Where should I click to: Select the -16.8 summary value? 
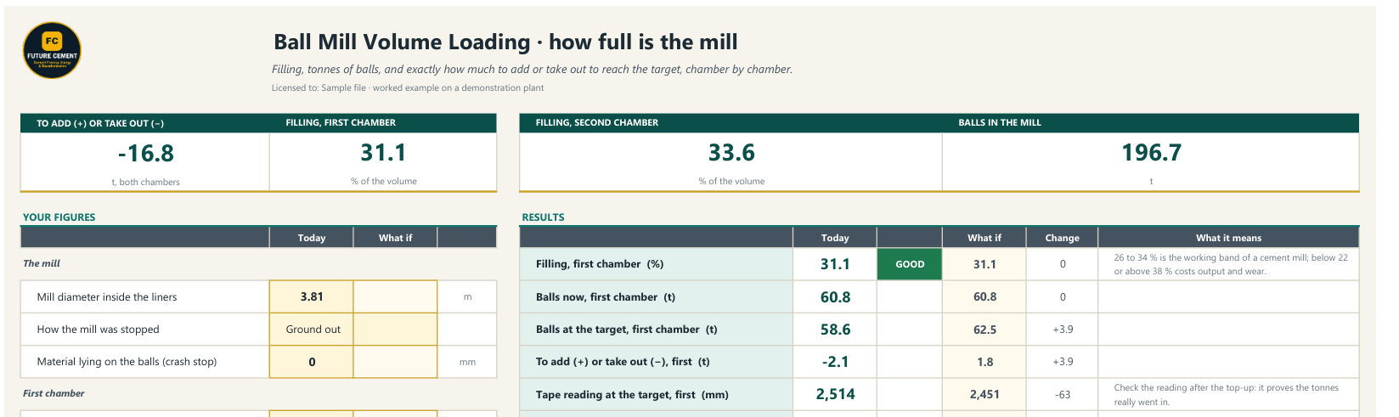[145, 154]
